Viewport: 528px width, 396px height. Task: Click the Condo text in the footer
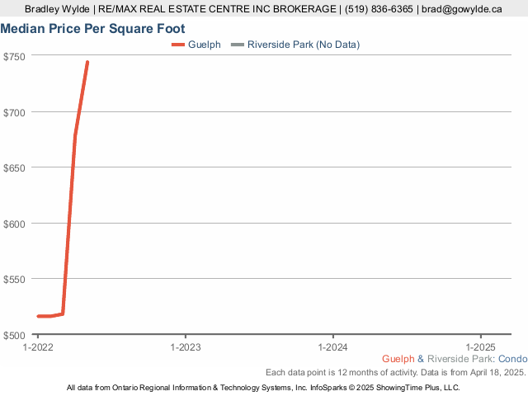click(x=513, y=359)
